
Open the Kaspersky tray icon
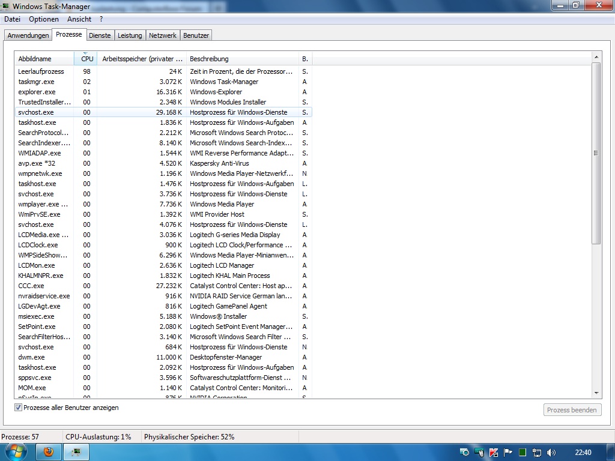494,453
